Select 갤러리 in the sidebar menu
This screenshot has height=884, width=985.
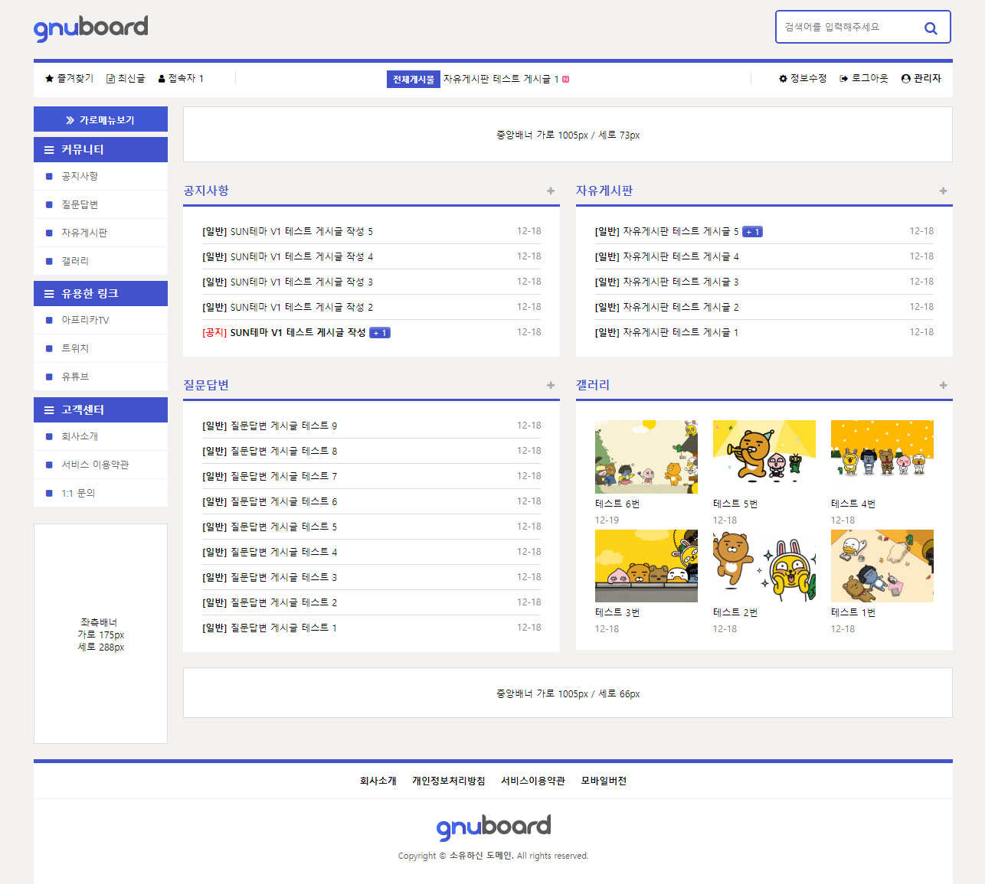75,261
